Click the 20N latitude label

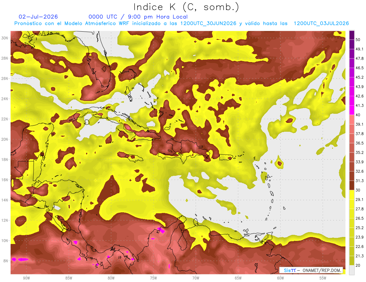pos(5,139)
